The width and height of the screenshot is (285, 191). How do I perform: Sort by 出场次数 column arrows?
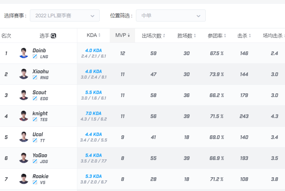164,36
